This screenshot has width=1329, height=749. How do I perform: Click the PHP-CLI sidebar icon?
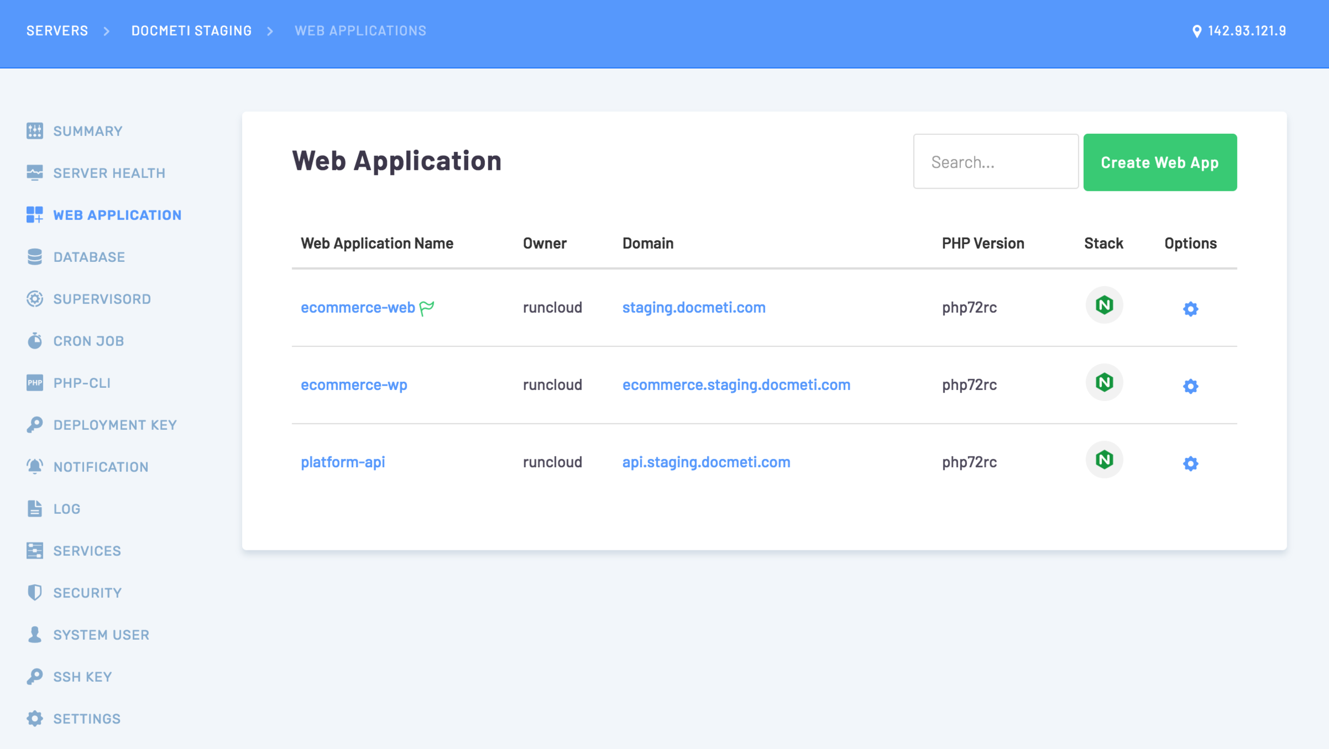click(x=34, y=383)
